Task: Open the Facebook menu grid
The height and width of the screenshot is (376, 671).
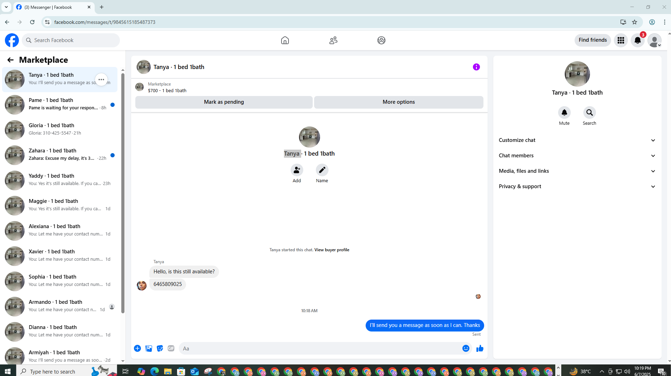Action: tap(621, 40)
